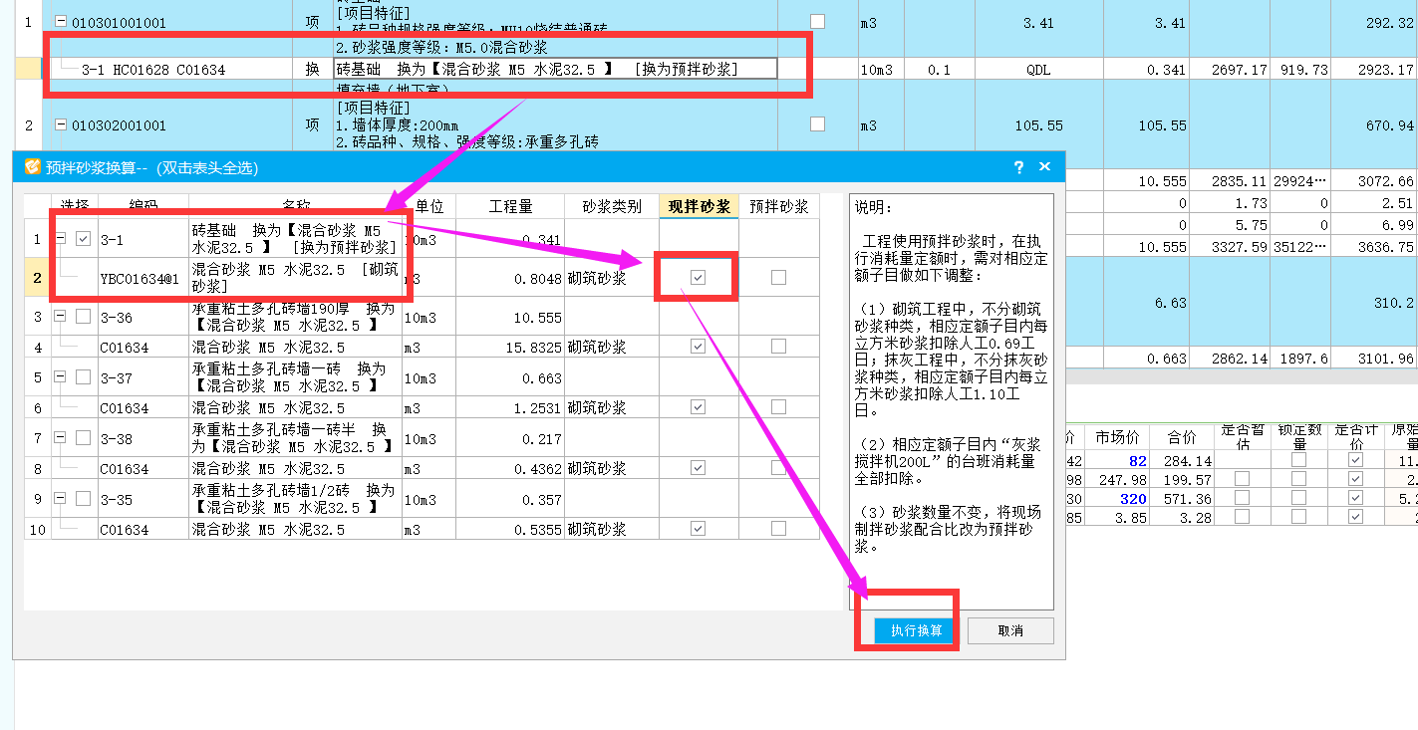The image size is (1418, 730).
Task: Click the 工程量 column header
Action: tap(510, 206)
